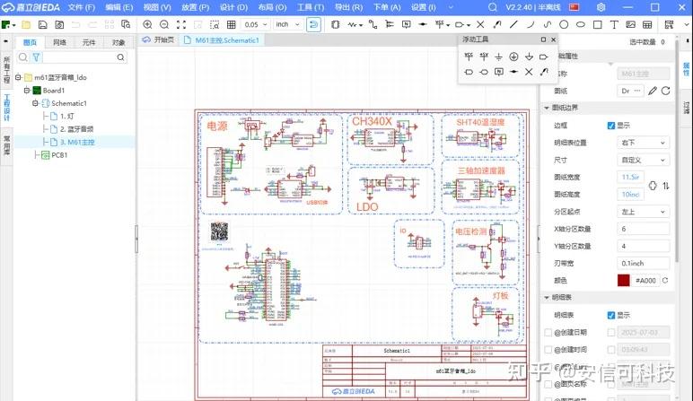Viewport: 693px width, 401px height.
Task: Click the X no-connect icon in floating tools
Action: tap(529, 72)
